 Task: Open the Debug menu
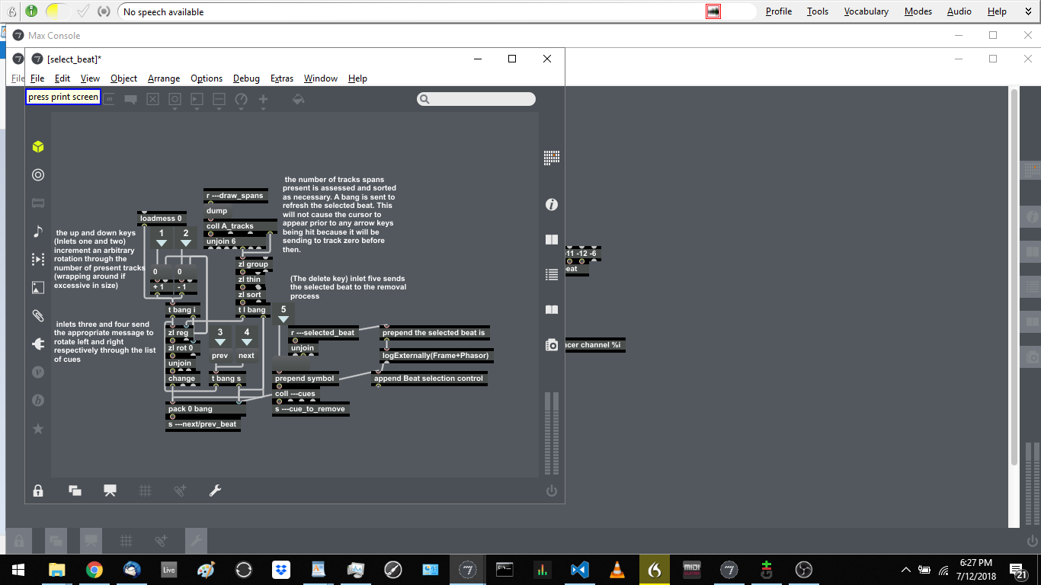tap(246, 78)
